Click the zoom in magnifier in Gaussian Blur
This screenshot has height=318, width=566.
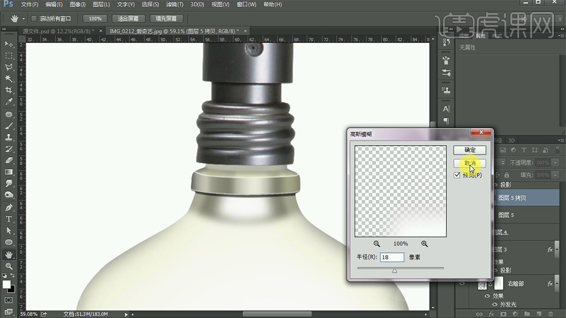coord(424,244)
